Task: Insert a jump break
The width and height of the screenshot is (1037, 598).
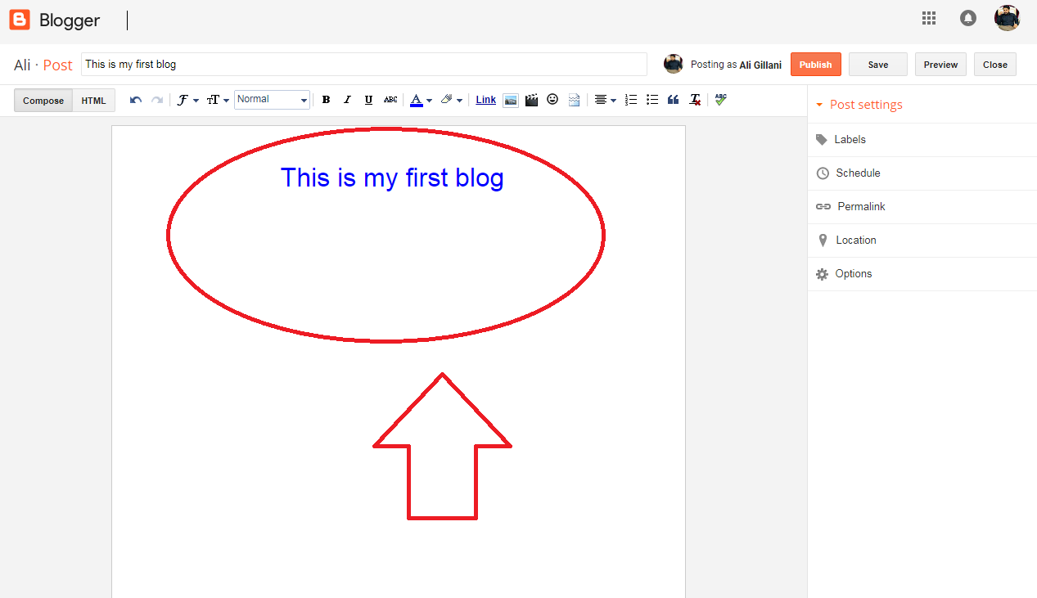Action: click(573, 99)
